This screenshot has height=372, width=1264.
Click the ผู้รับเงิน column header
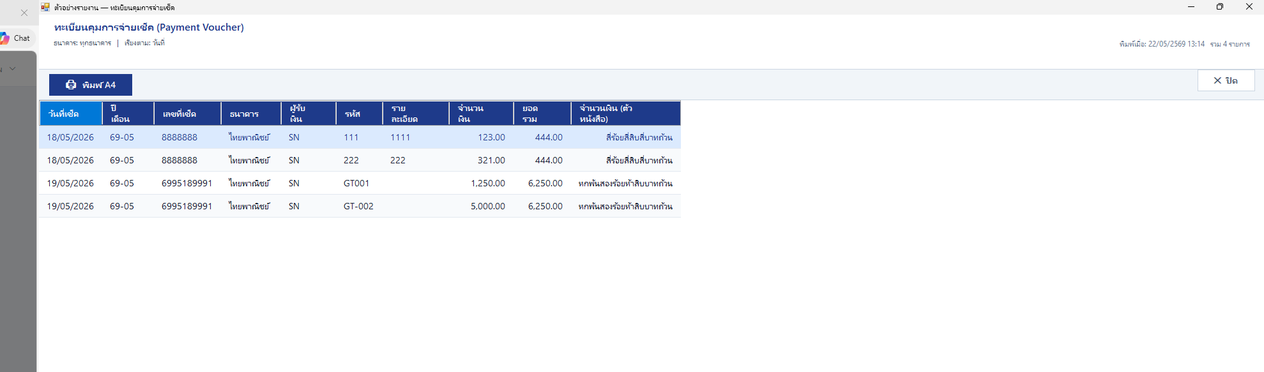click(308, 114)
